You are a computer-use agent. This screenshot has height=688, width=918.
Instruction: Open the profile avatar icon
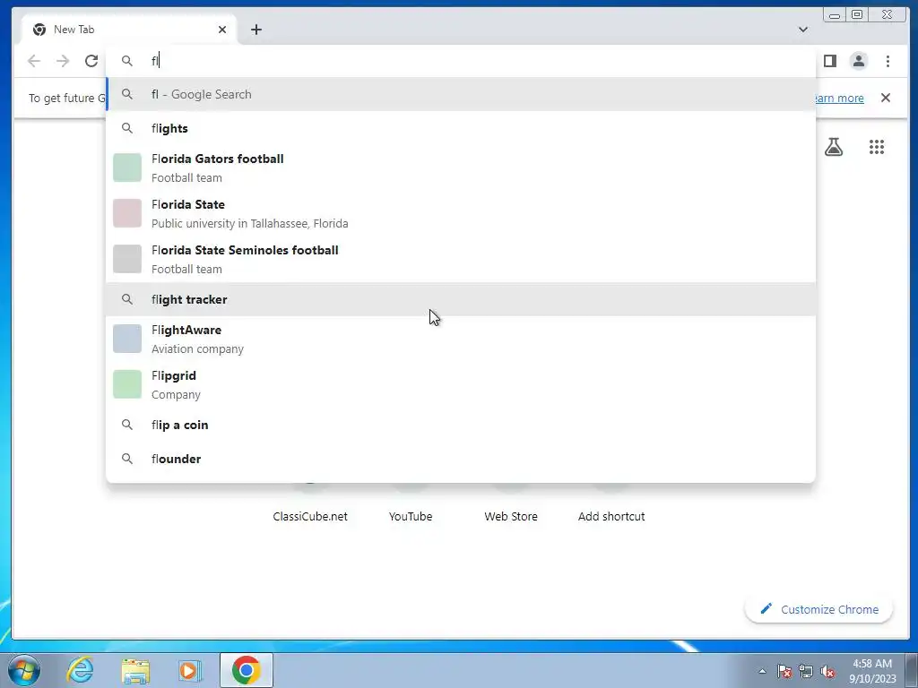[x=858, y=61]
